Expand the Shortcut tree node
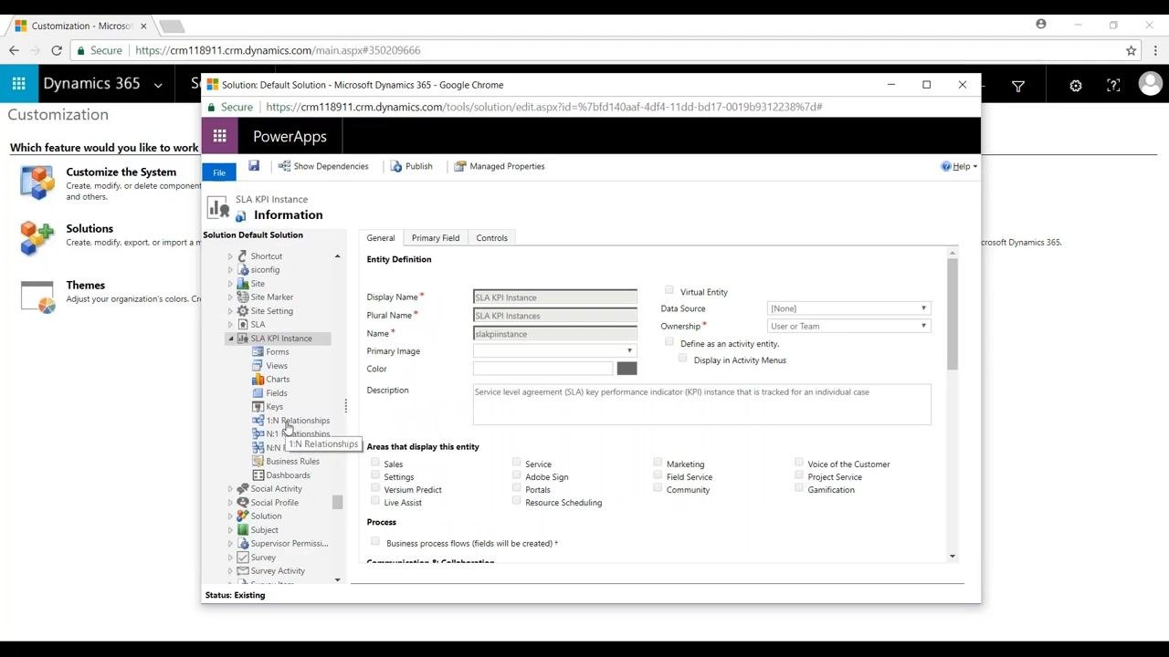 click(x=230, y=256)
